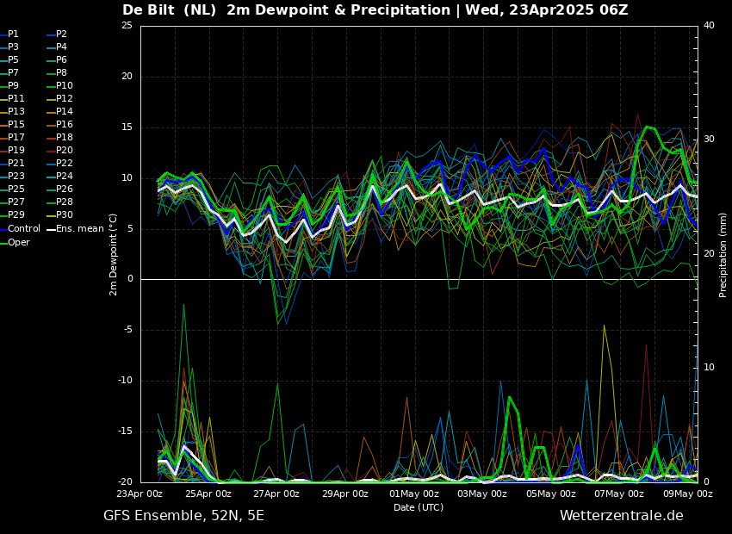The width and height of the screenshot is (732, 534).
Task: Click the P1 legend entry
Action: pos(9,34)
